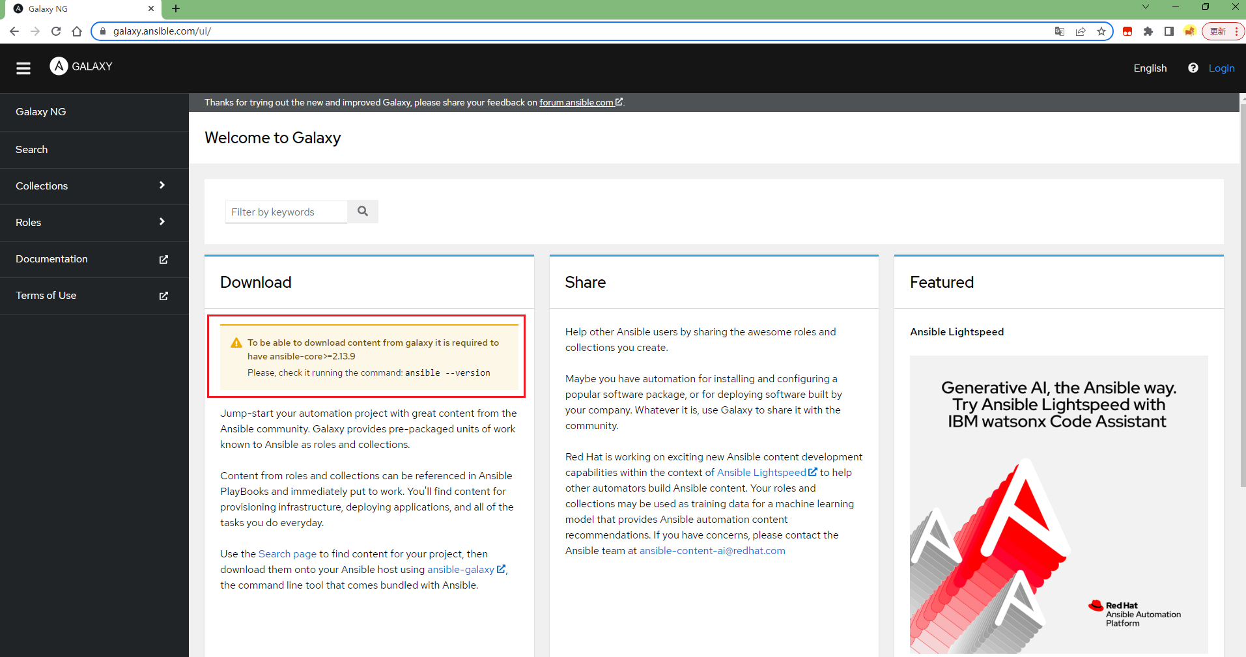Click the Welcome to Galaxy heading
The image size is (1246, 657).
coord(272,138)
